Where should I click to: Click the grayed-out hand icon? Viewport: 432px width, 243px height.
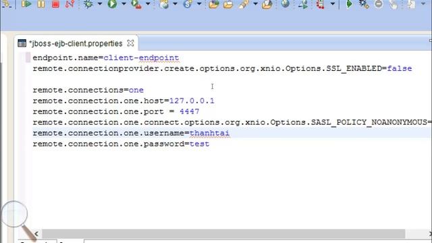pos(394,4)
